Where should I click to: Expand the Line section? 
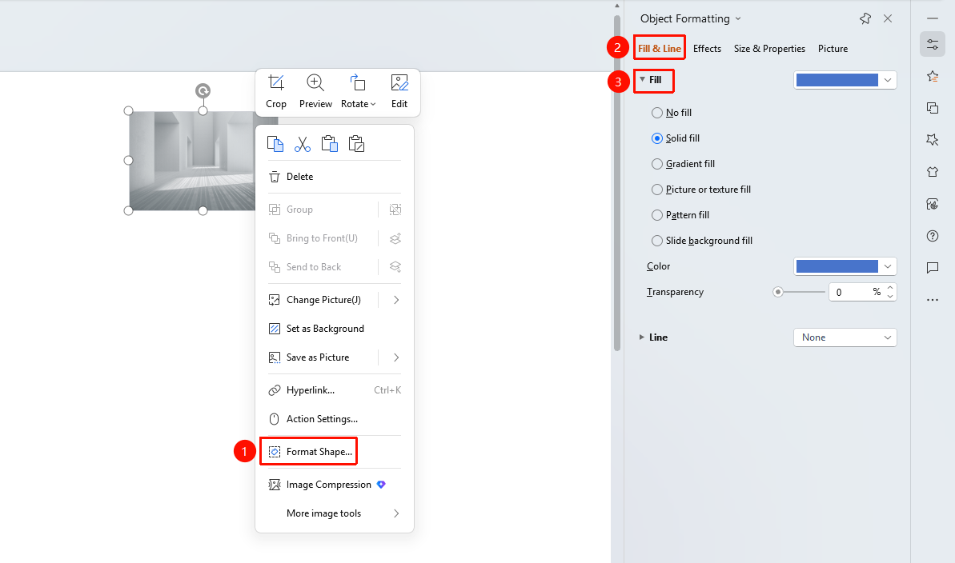(x=642, y=337)
